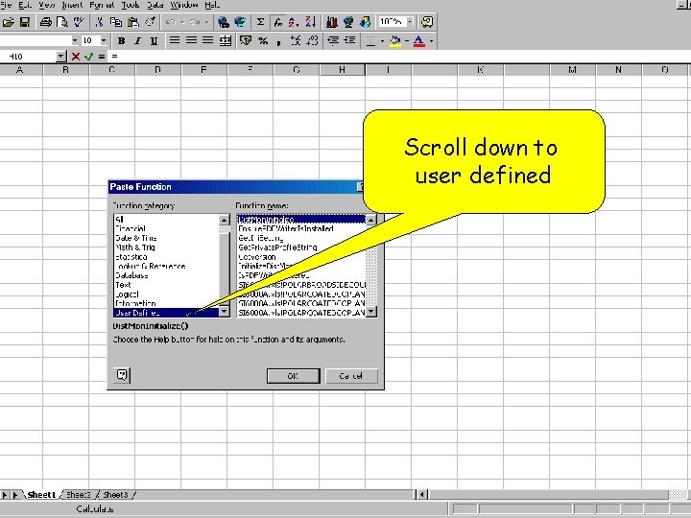Screen dimensions: 691x518
Task: Apply Currency style icon
Action: (x=246, y=41)
